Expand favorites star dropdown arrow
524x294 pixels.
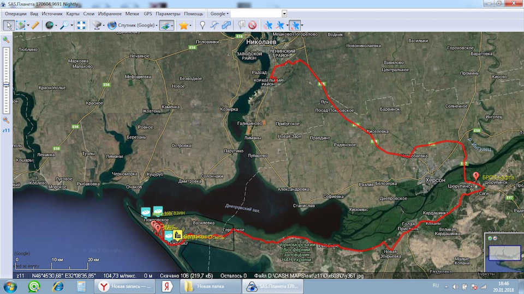tap(190, 26)
